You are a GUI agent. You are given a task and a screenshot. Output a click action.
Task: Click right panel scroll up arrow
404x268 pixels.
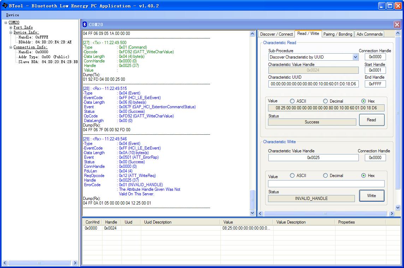(x=398, y=33)
